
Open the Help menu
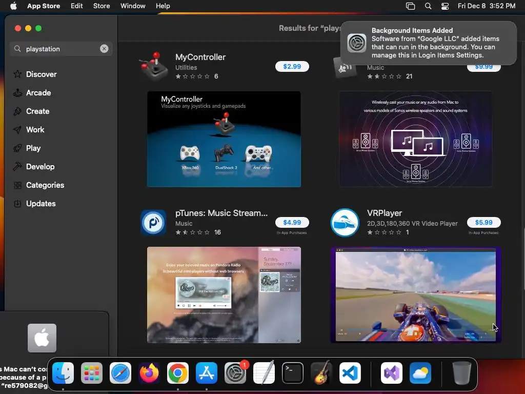tap(163, 6)
